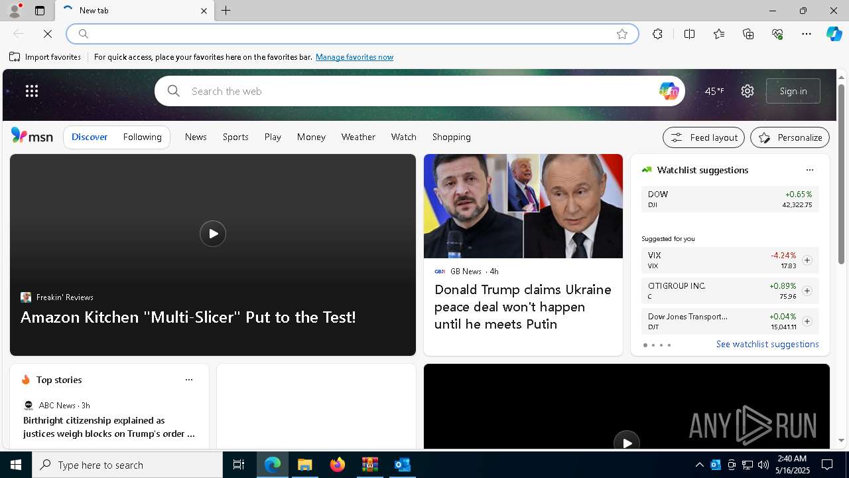Screen dimensions: 849x478
Task: Open page settings gear
Action: click(748, 91)
